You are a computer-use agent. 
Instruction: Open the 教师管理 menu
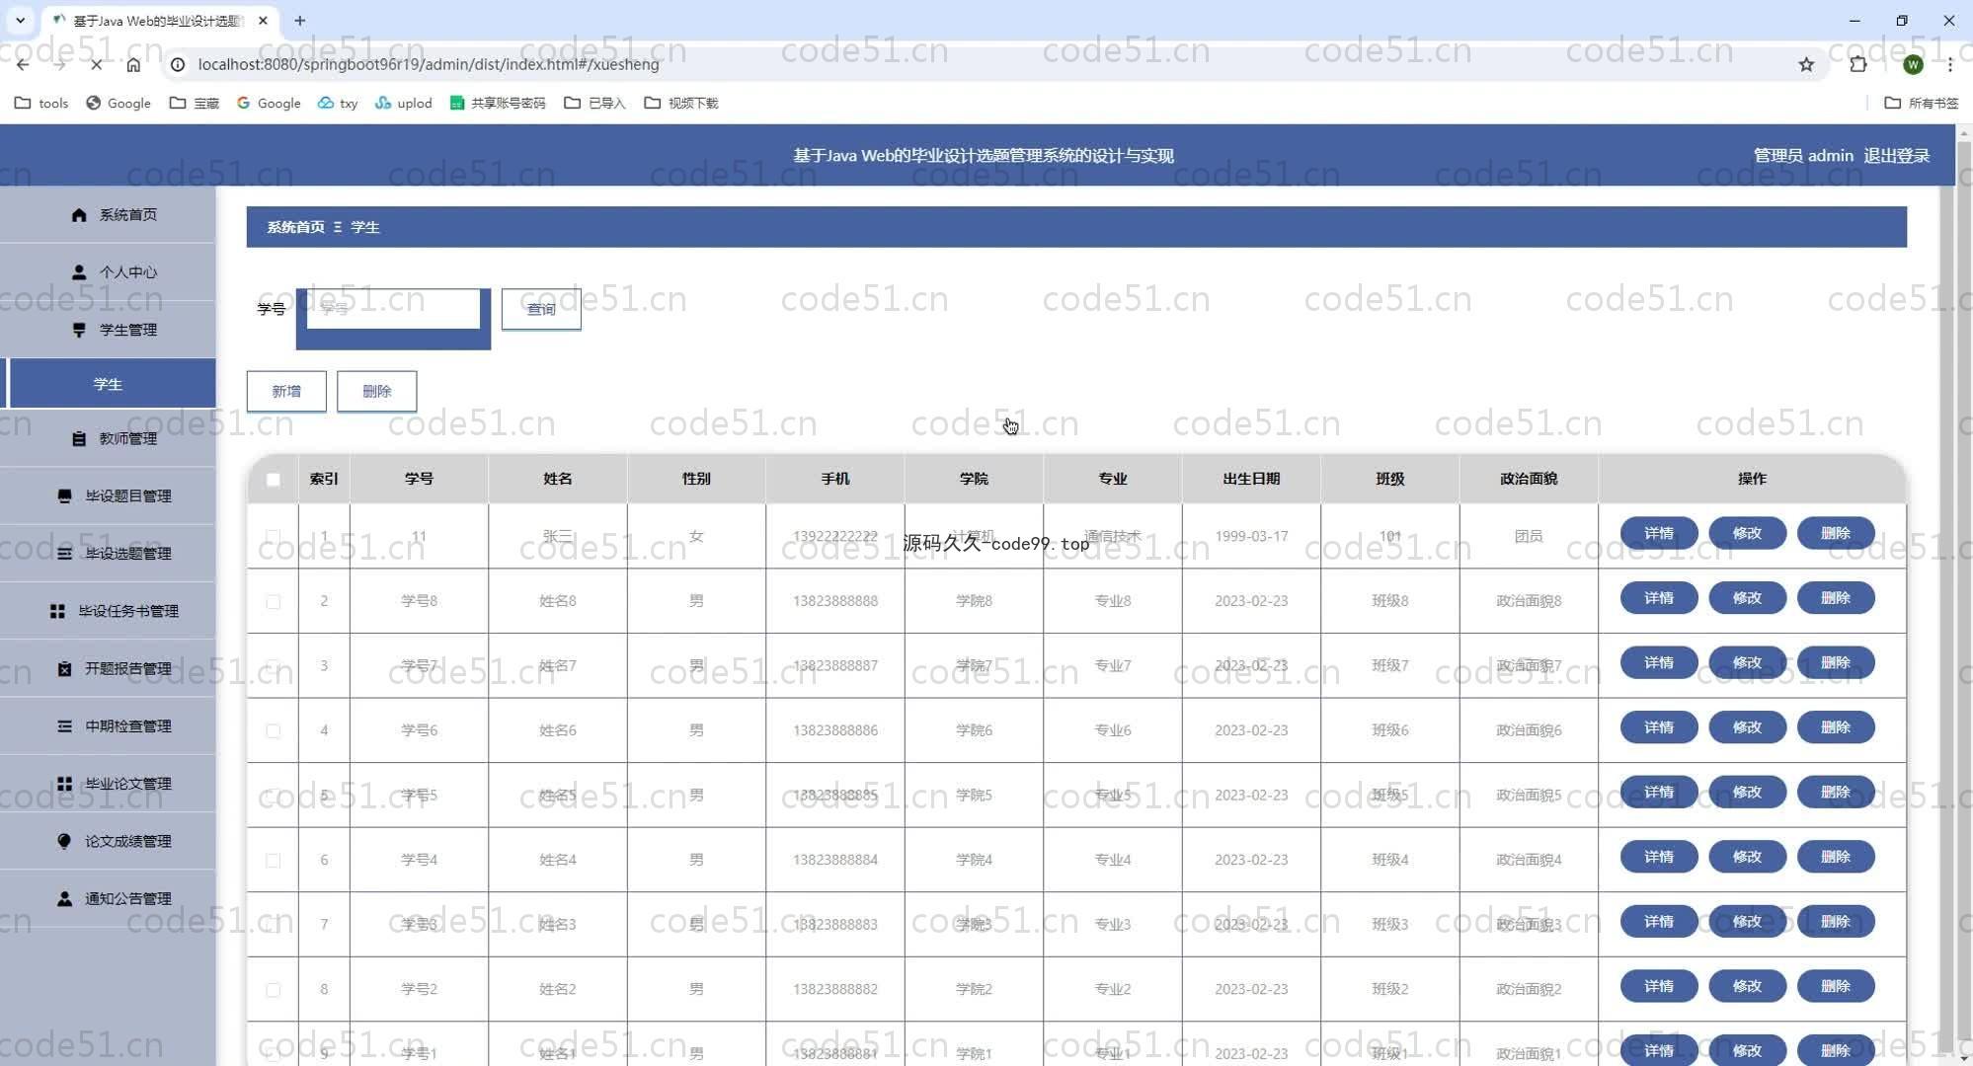[108, 439]
